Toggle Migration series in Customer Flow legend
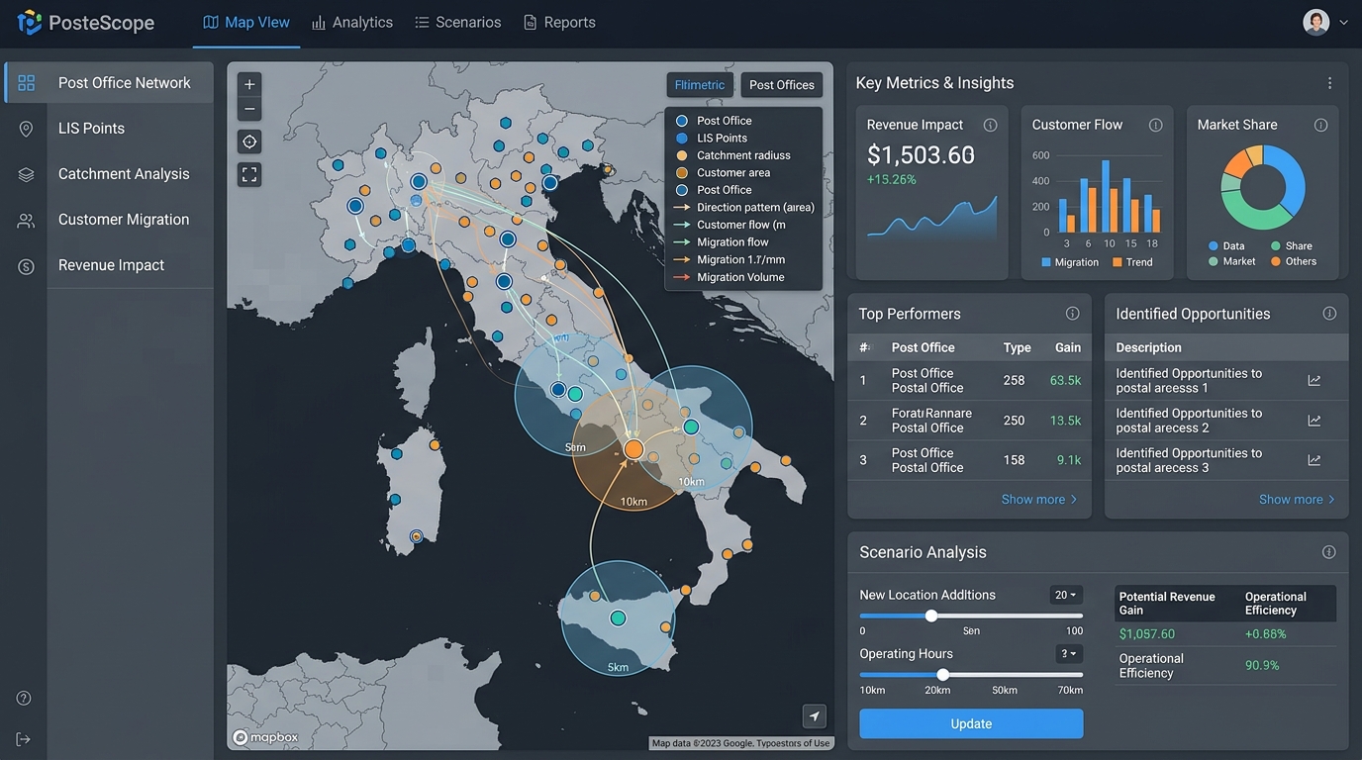The image size is (1362, 760). [1070, 262]
